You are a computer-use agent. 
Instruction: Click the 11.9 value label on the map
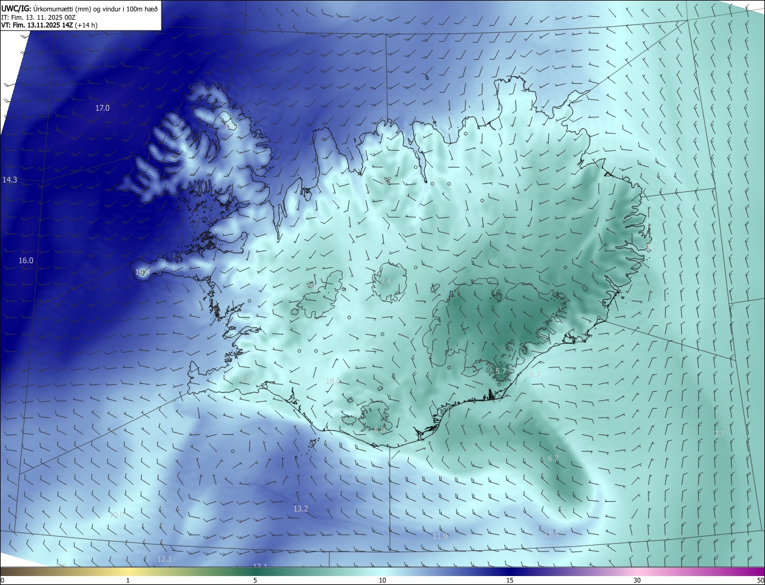point(440,536)
